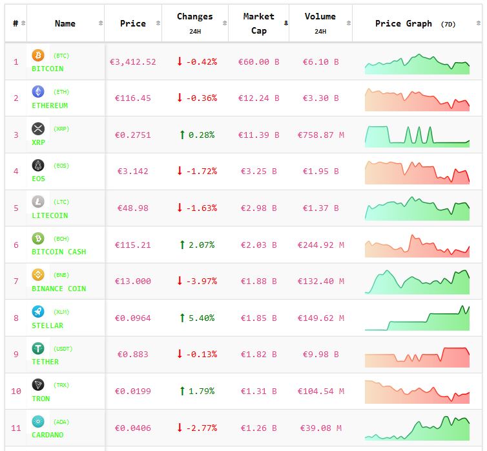Click the Litecoin logo icon
This screenshot has width=487, height=451.
click(x=38, y=202)
